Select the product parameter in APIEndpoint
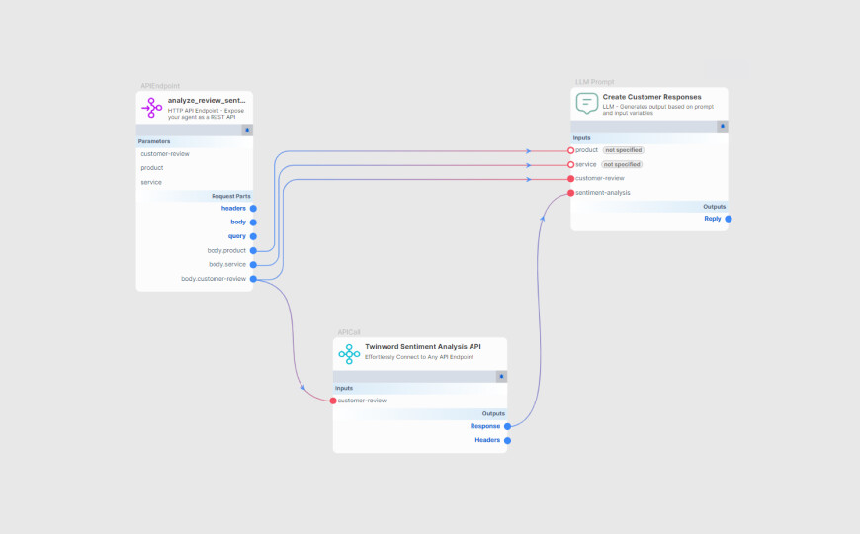The width and height of the screenshot is (860, 534). (x=152, y=168)
